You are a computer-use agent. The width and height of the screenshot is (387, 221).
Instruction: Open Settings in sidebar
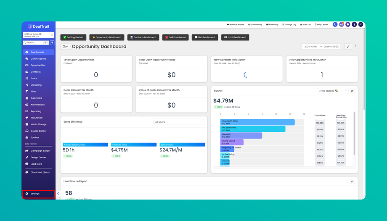[39, 194]
